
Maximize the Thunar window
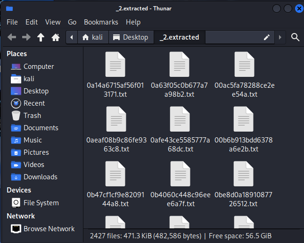[x=288, y=8]
